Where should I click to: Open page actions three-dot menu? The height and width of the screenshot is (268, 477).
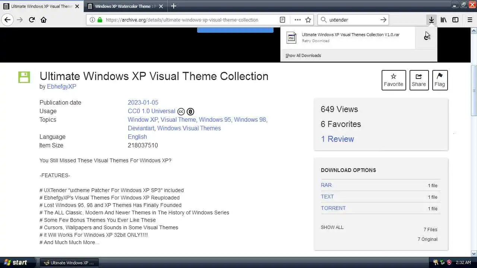[x=297, y=20]
